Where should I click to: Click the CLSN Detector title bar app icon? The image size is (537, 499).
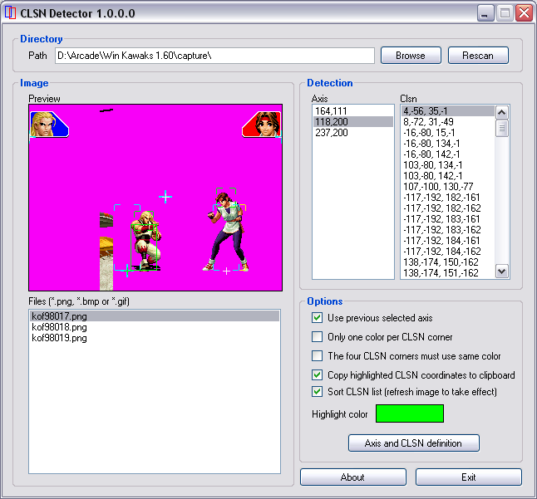click(11, 13)
